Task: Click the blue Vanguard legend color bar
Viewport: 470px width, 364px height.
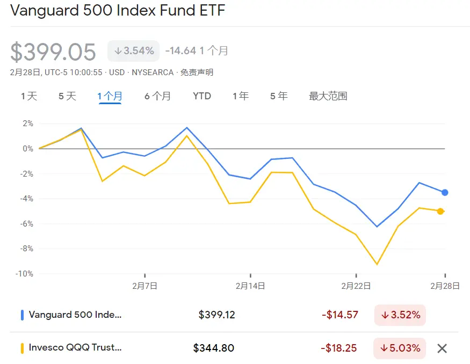Action: 22,315
